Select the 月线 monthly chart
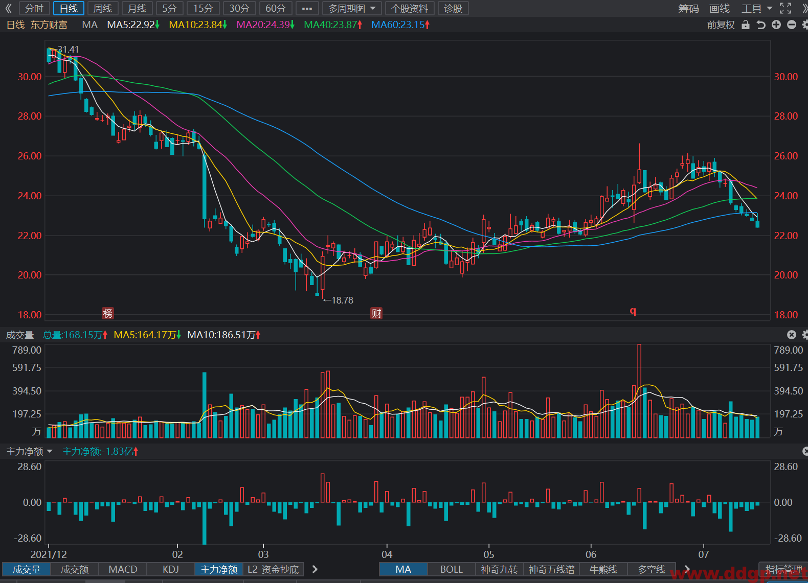The height and width of the screenshot is (583, 808). pos(137,9)
